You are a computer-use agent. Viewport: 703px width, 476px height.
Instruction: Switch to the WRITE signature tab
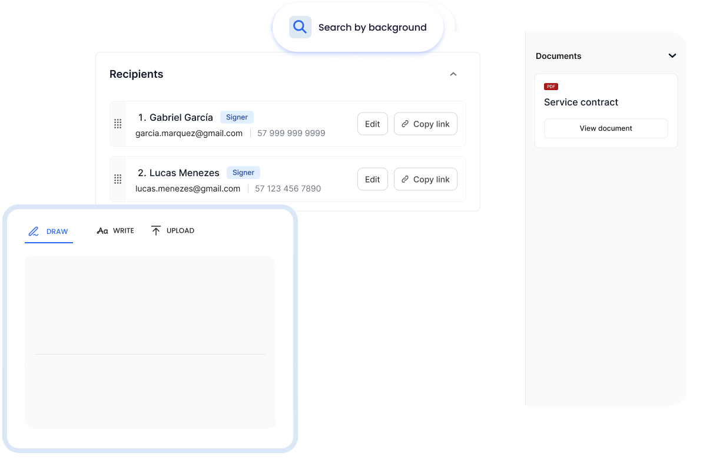tap(116, 231)
